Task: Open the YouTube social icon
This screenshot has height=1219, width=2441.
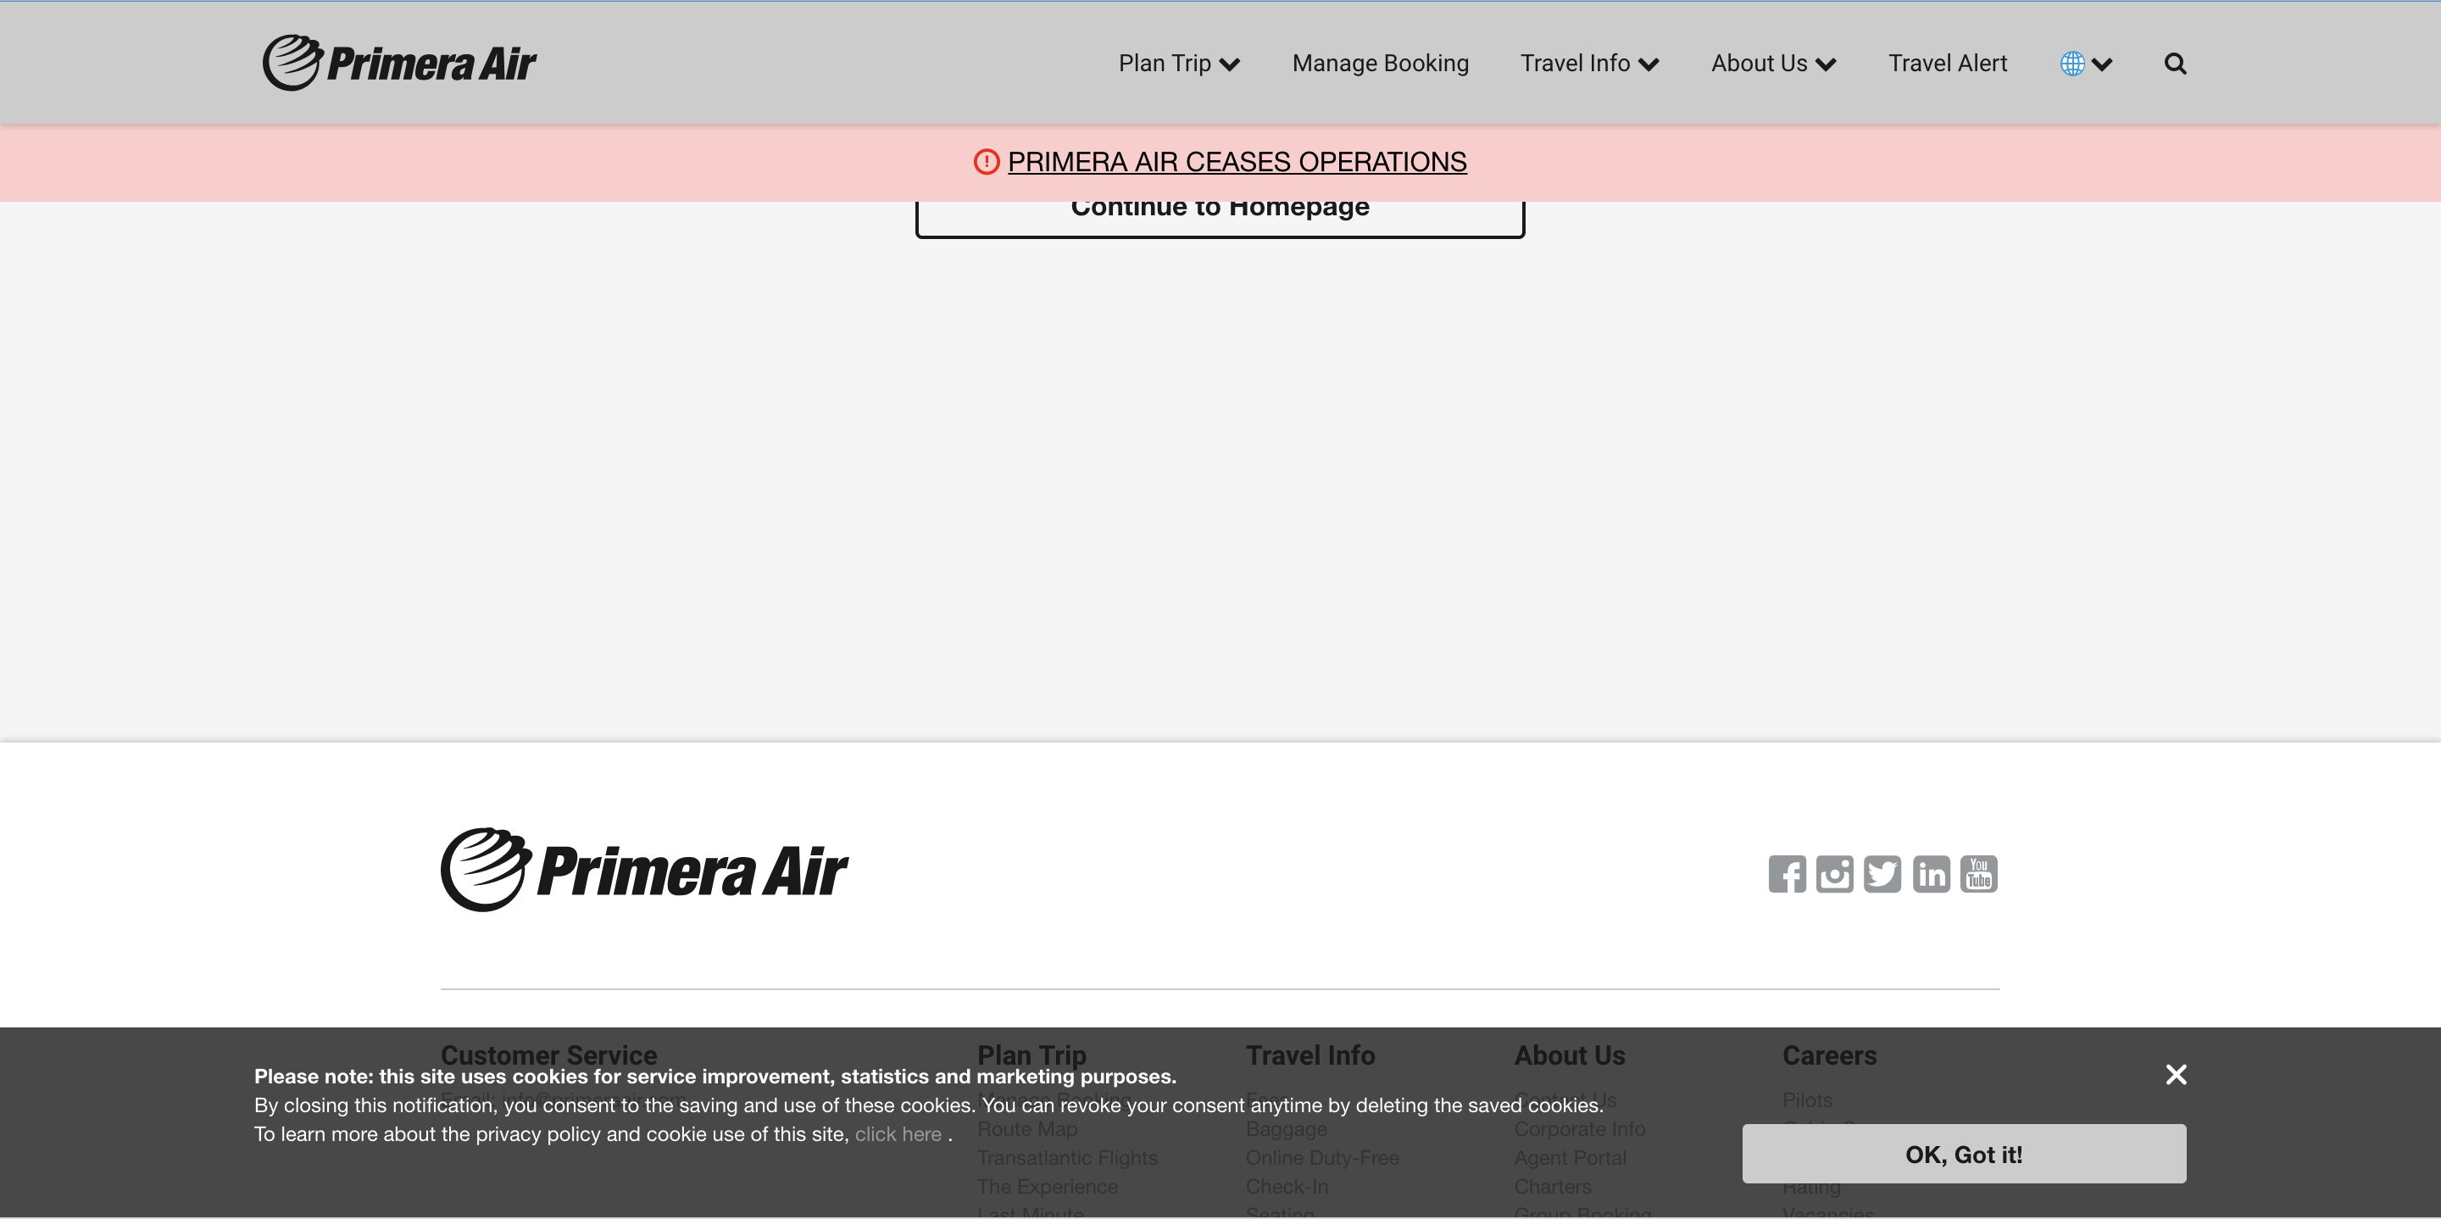Action: [x=1978, y=874]
